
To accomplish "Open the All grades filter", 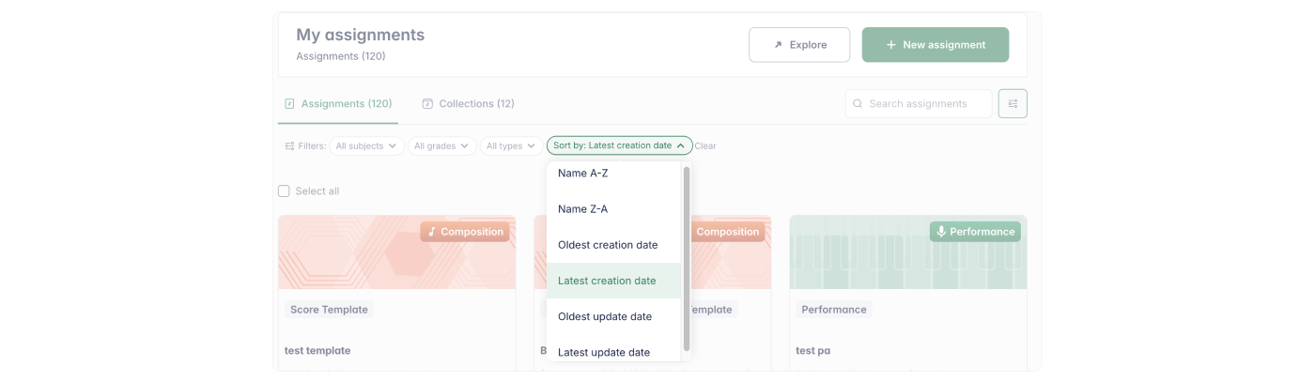I will [x=441, y=146].
